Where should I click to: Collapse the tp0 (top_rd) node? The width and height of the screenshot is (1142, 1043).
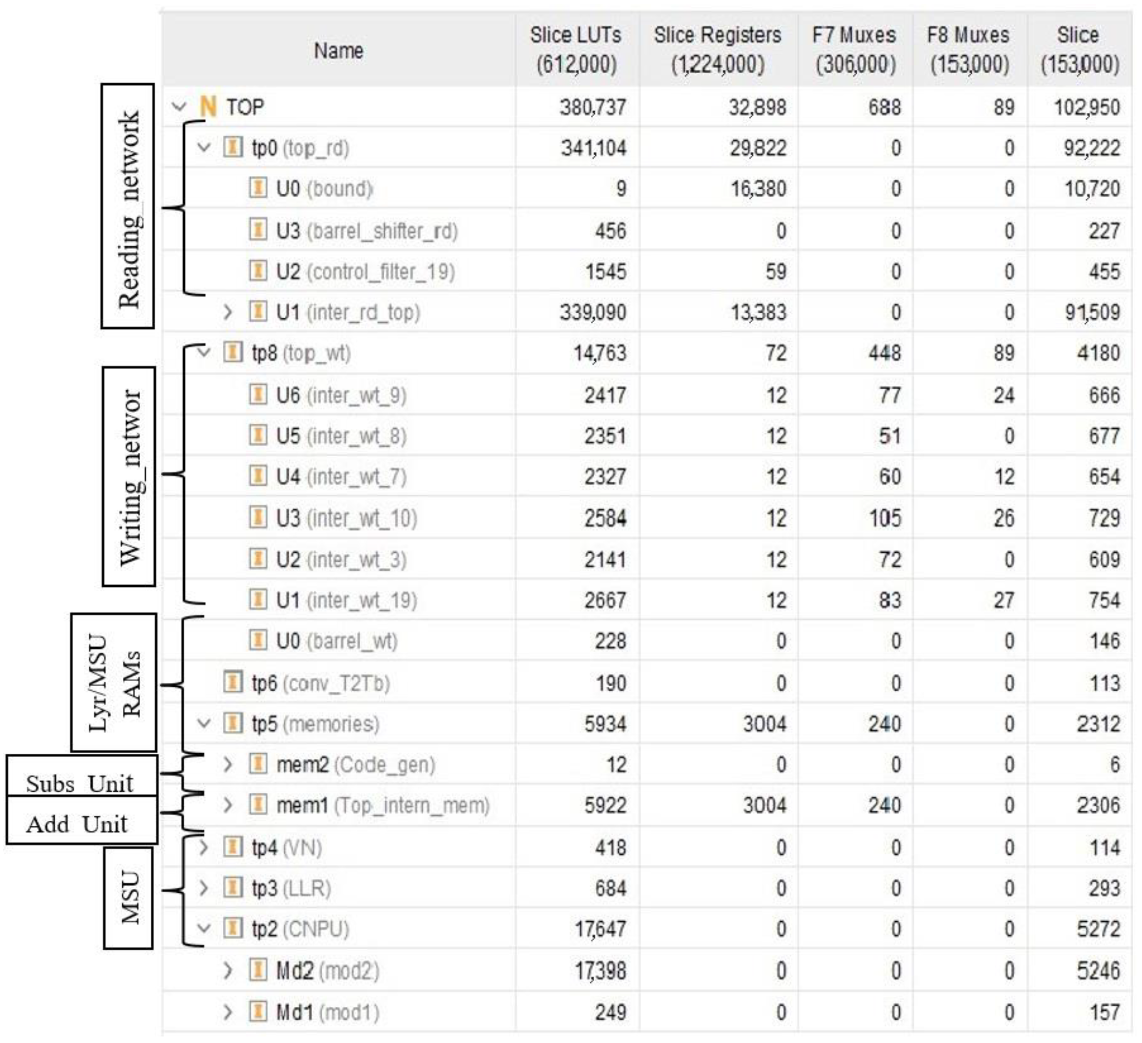[204, 148]
